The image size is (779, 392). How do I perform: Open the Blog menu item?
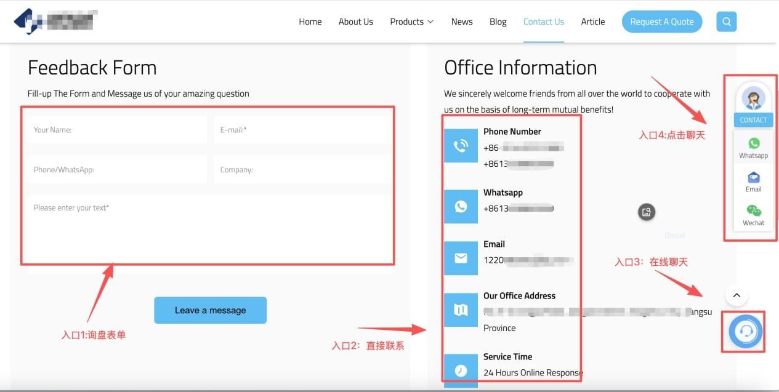click(x=498, y=22)
